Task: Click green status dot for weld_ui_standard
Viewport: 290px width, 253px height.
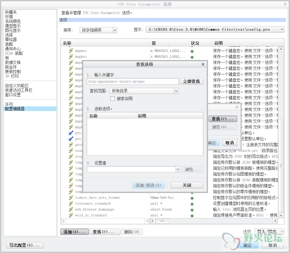Action: [192, 216]
